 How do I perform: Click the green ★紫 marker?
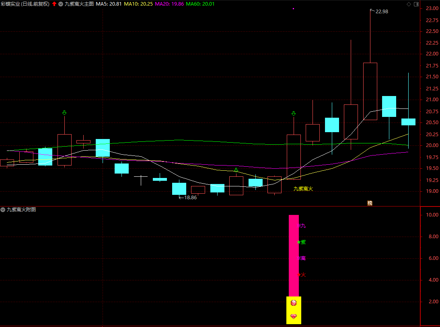point(301,242)
